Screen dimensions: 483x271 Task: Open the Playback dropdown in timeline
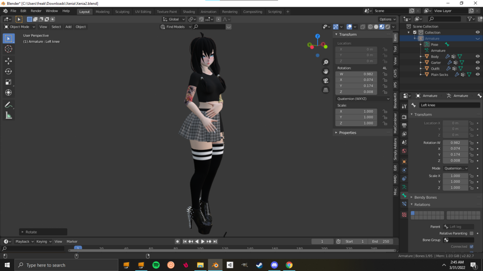24,242
